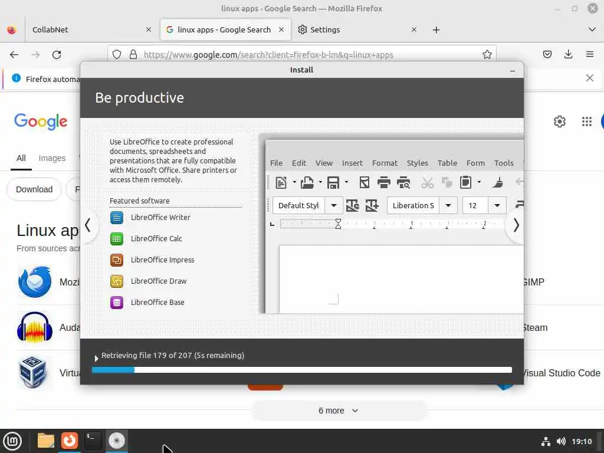Image resolution: width=604 pixels, height=453 pixels.
Task: Close the Settings tab
Action: coord(414,29)
